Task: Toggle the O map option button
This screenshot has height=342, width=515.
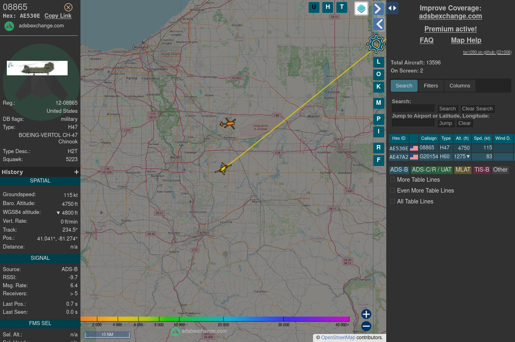Action: [379, 75]
